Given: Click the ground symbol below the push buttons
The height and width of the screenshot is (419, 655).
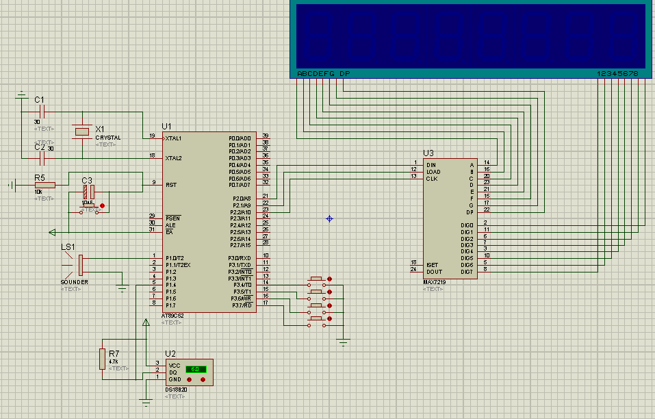Looking at the screenshot, I should 344,342.
